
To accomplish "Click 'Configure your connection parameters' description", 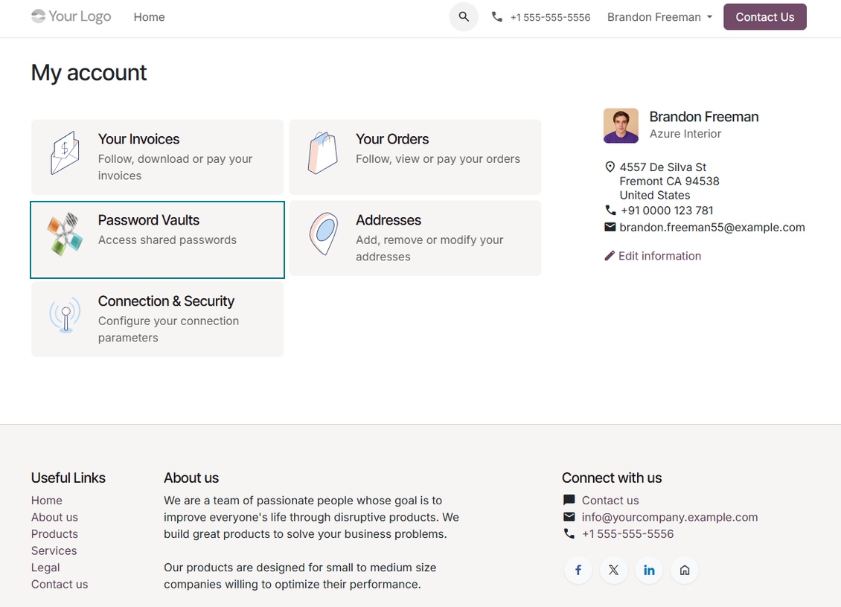I will pyautogui.click(x=168, y=330).
